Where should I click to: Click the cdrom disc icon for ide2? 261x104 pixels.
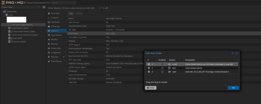pos(169,68)
